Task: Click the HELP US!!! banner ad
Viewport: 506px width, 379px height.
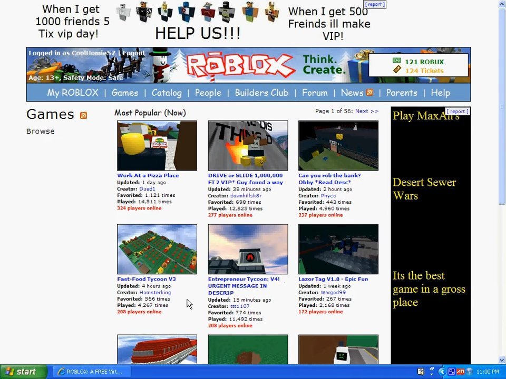Action: (x=198, y=33)
